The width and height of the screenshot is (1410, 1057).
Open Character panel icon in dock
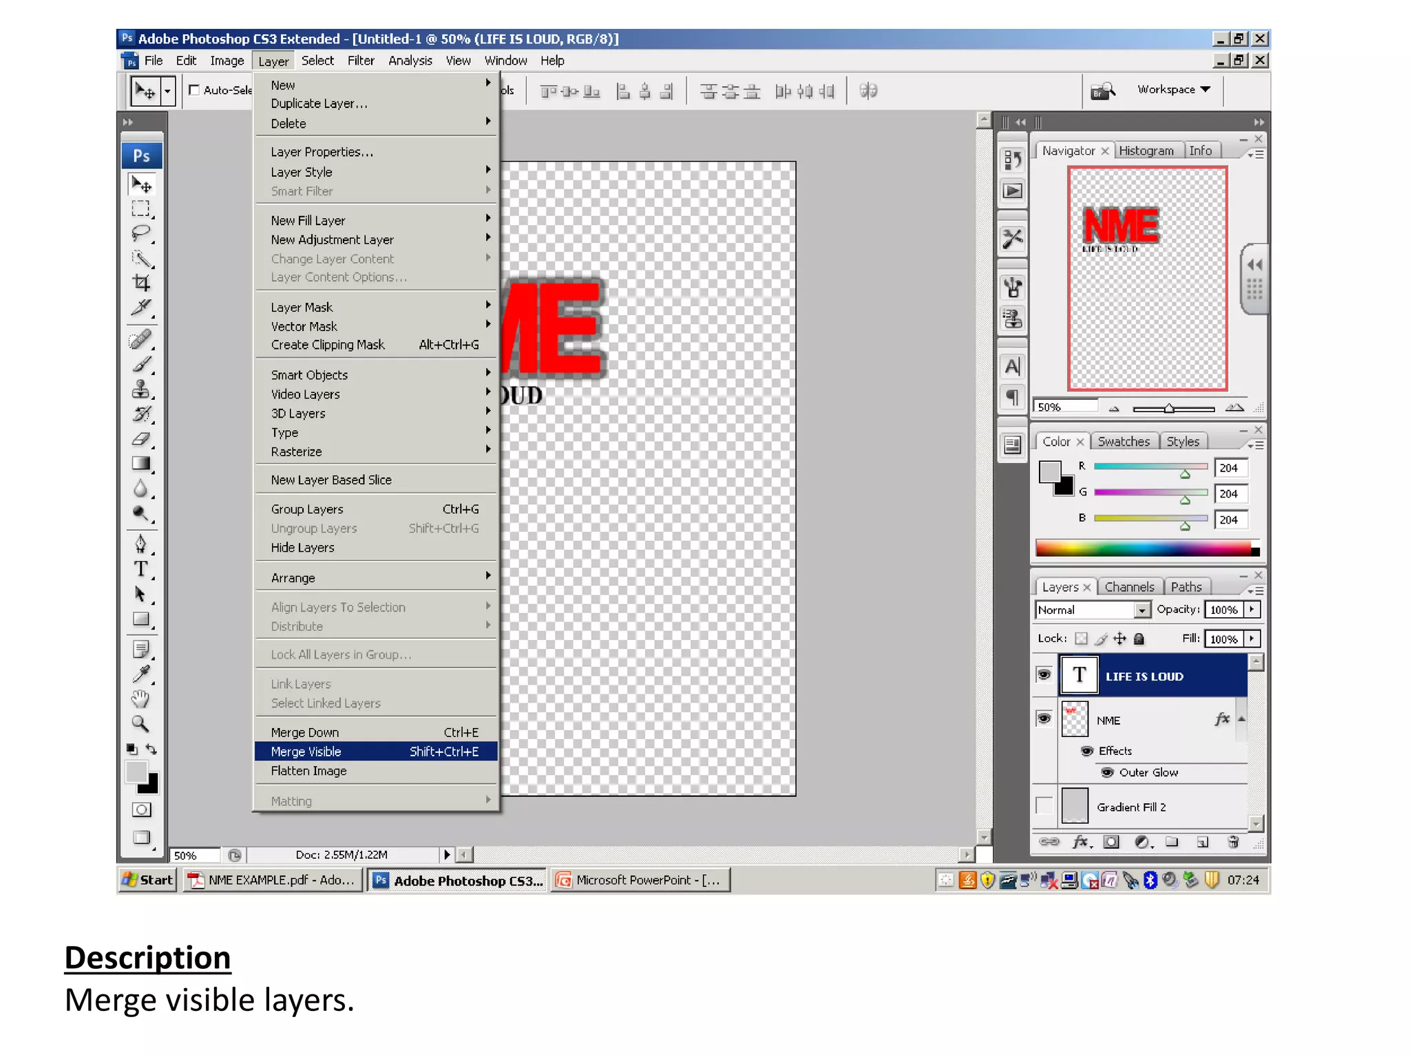point(1012,366)
